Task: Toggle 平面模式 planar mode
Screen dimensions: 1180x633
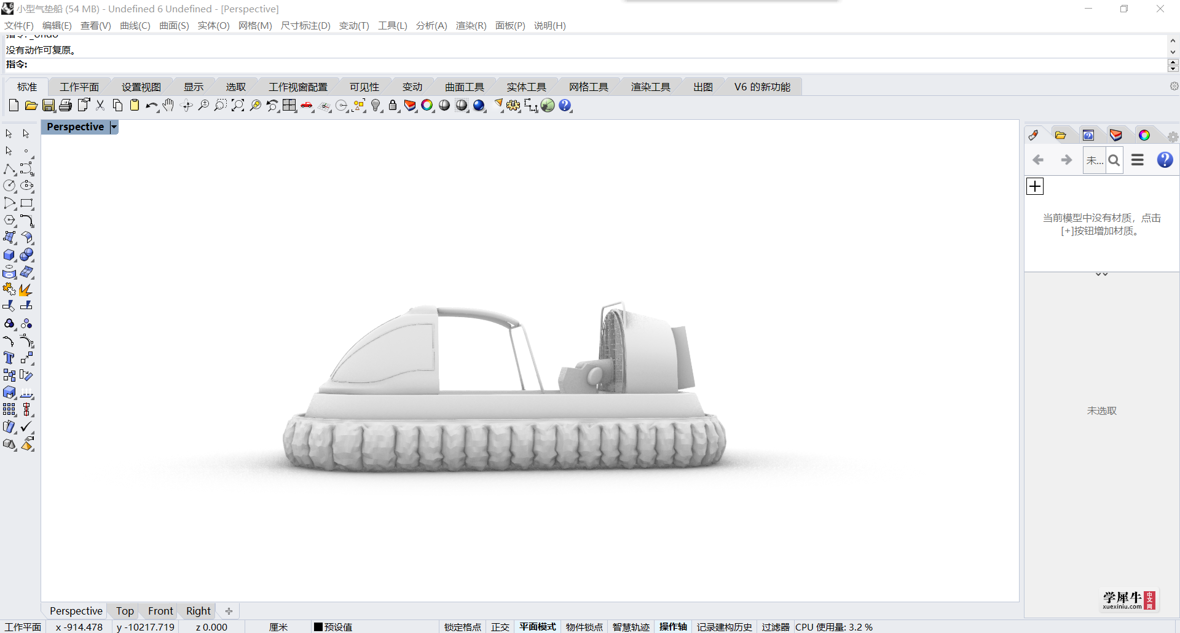Action: [x=537, y=627]
